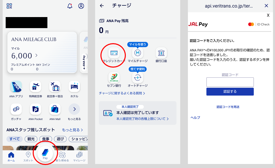Tap マイルを使う badge
Screen dimensions: 275x168
[137, 45]
